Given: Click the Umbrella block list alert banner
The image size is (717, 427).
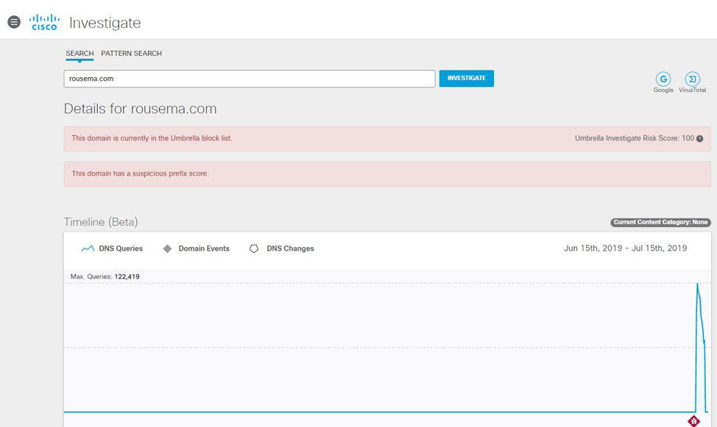Looking at the screenshot, I should [x=294, y=138].
